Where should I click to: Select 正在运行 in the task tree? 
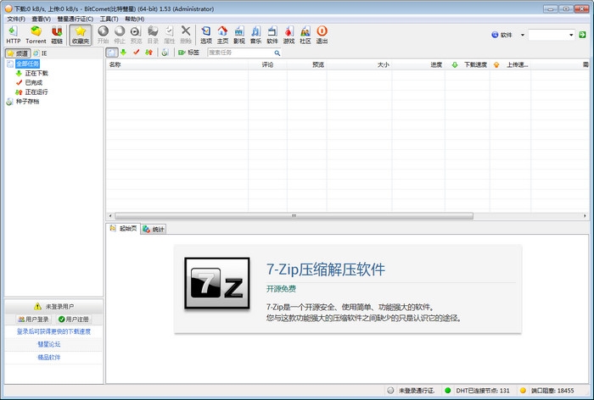[x=36, y=92]
